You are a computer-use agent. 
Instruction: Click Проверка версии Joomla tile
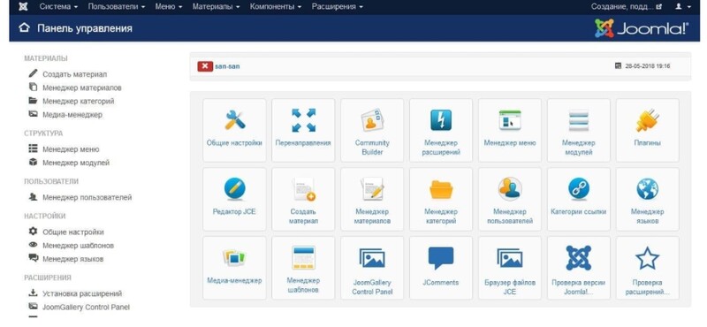pos(579,268)
